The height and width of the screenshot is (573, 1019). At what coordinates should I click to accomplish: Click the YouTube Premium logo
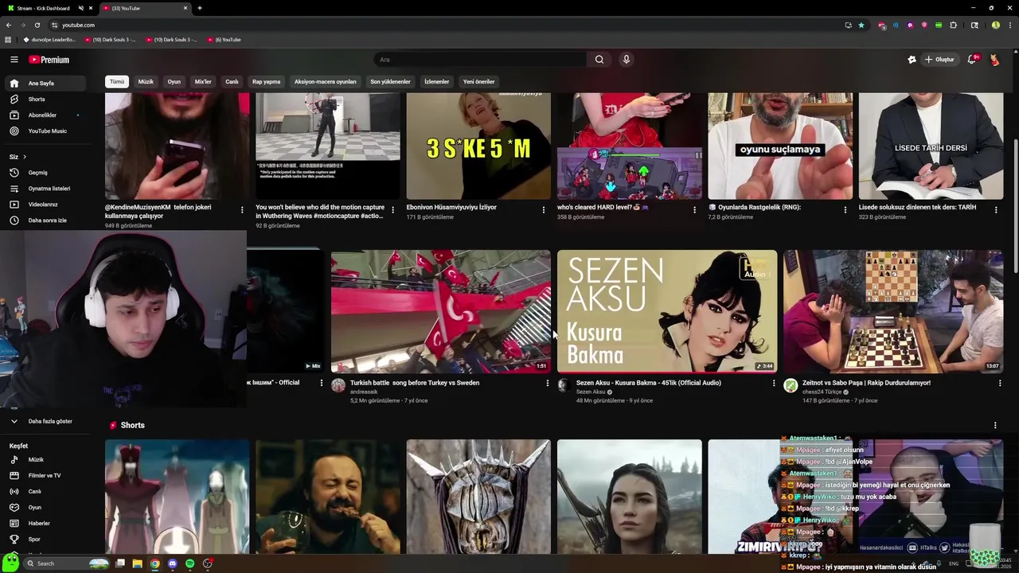coord(49,60)
